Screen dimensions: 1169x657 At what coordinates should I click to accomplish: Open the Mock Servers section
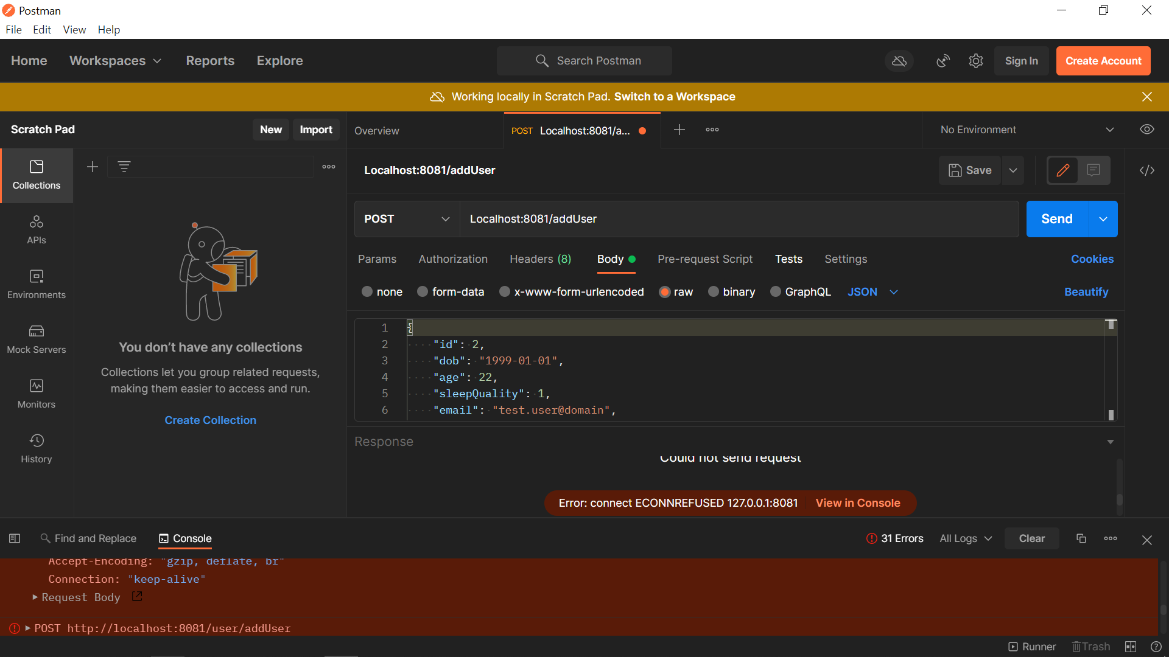(x=37, y=339)
